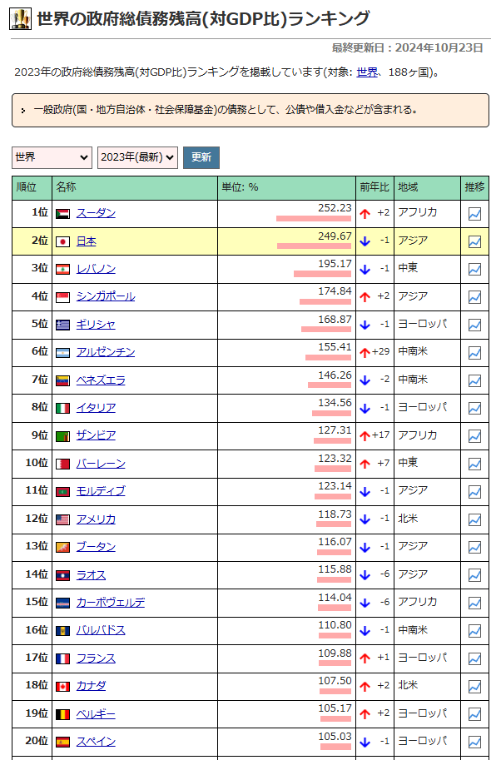Follow the 世界 link in the description
Screen dimensions: 501x760
[x=366, y=72]
